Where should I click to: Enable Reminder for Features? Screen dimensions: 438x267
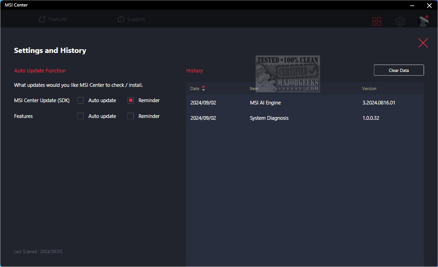(x=131, y=116)
